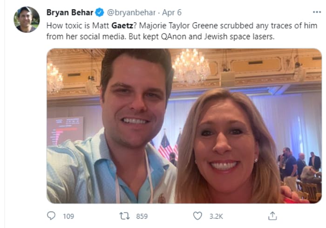The width and height of the screenshot is (326, 228).
Task: Retweet this tweet using the arrows icon
Action: pyautogui.click(x=124, y=216)
